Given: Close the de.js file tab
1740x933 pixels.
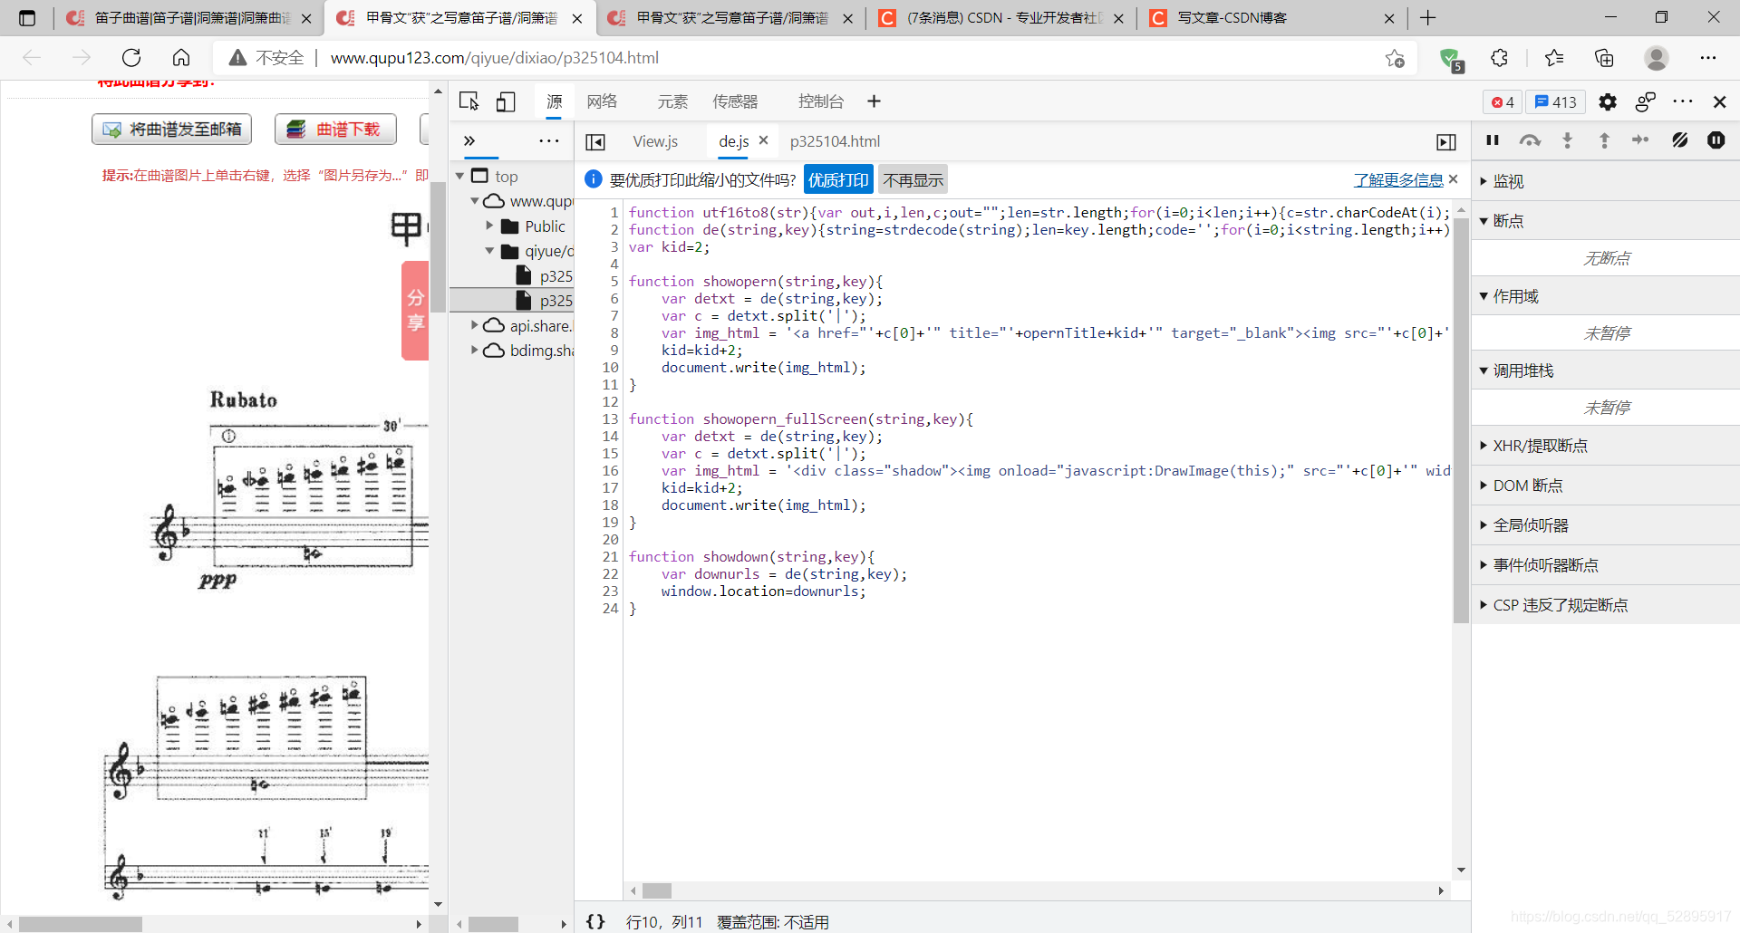Looking at the screenshot, I should coord(764,140).
